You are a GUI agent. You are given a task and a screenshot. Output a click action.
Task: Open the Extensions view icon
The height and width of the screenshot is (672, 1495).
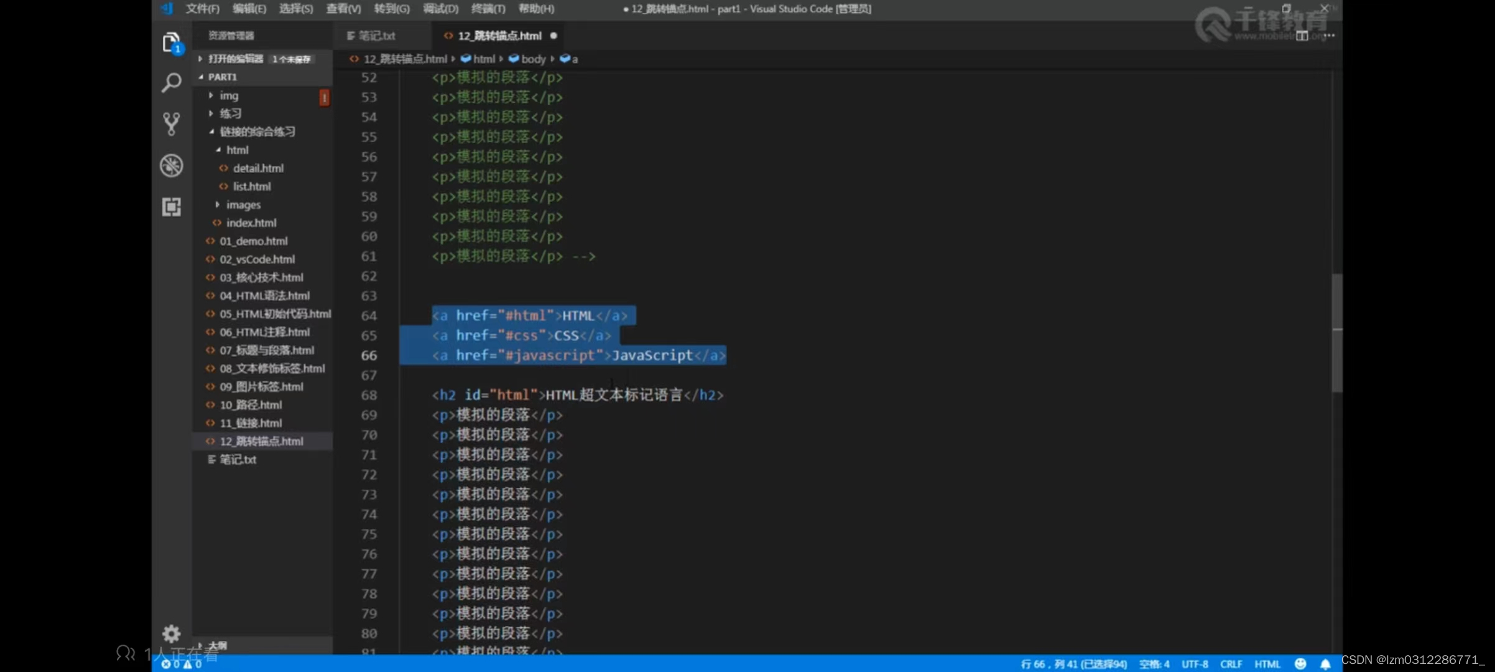[x=171, y=207]
